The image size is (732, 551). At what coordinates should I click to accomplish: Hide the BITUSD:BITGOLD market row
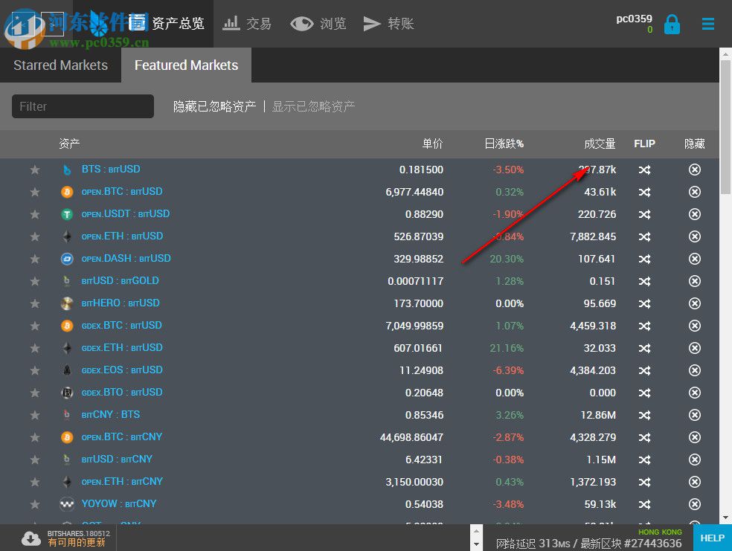pos(694,281)
